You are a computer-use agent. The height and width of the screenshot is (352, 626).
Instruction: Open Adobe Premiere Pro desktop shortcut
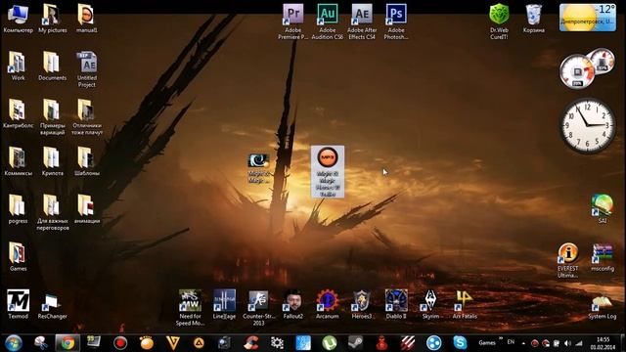(x=293, y=21)
